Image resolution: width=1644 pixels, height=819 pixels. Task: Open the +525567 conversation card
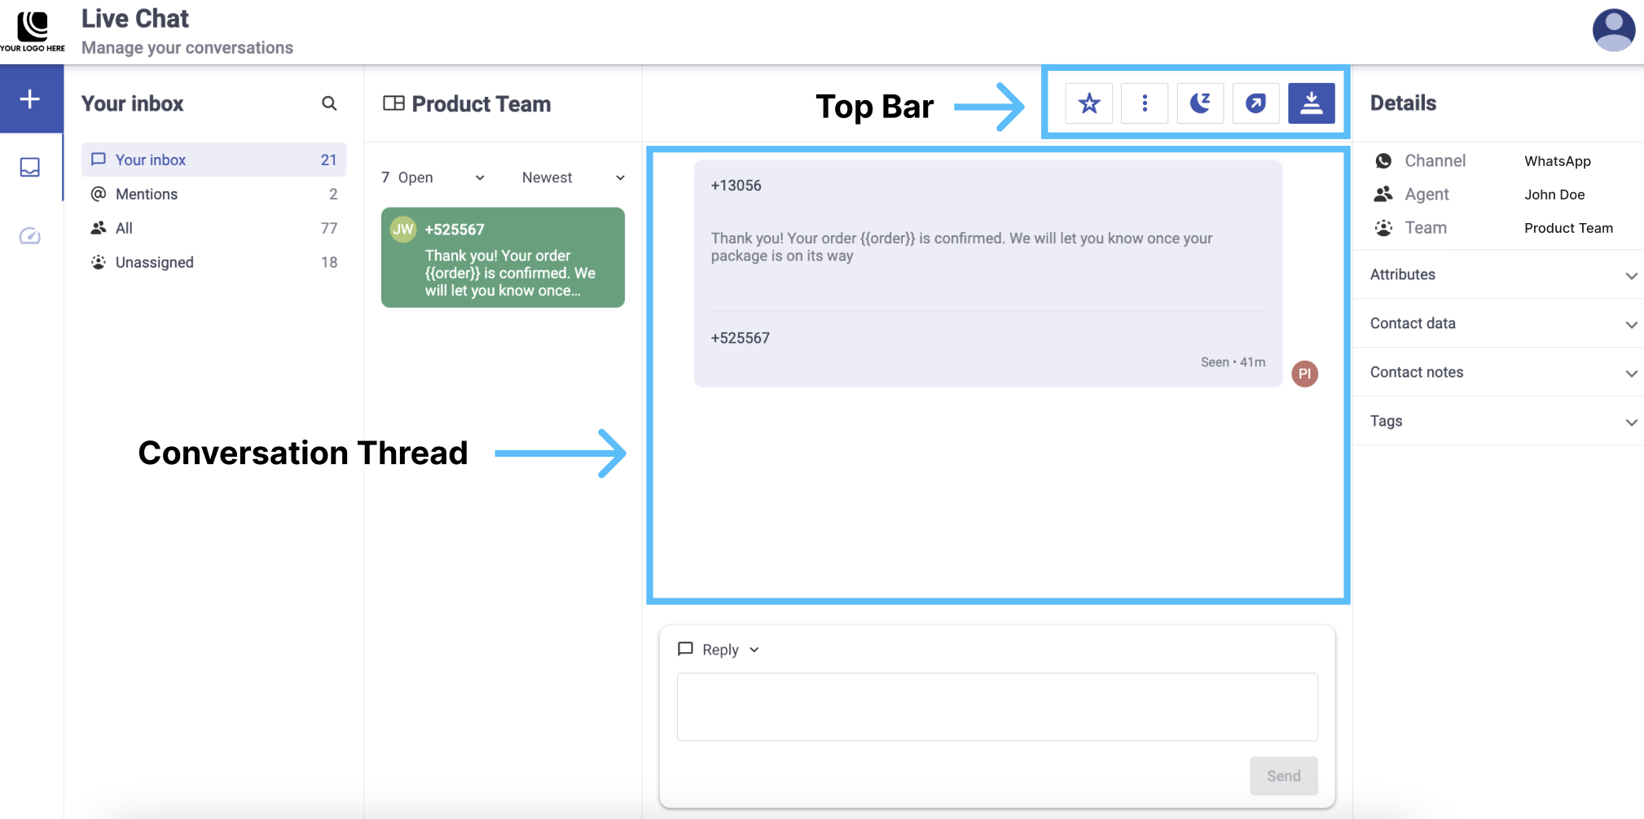[x=503, y=257]
